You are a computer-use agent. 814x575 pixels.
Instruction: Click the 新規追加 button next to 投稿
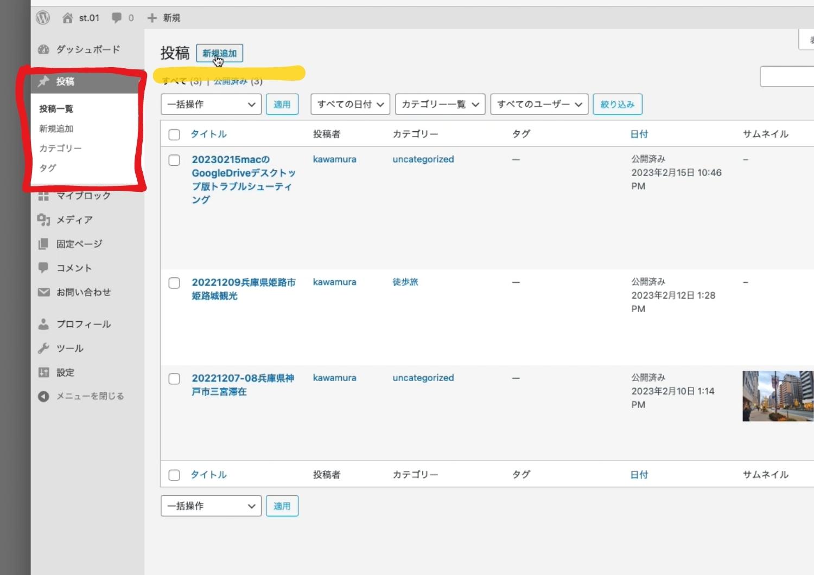coord(219,53)
